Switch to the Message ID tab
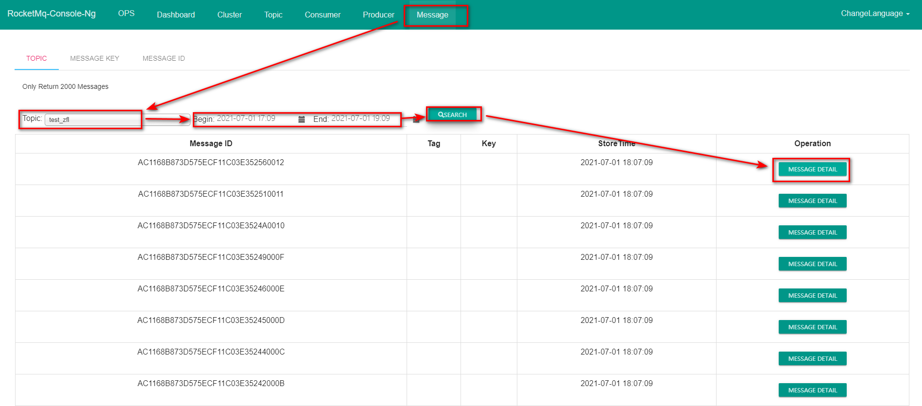The height and width of the screenshot is (406, 922). pos(164,58)
